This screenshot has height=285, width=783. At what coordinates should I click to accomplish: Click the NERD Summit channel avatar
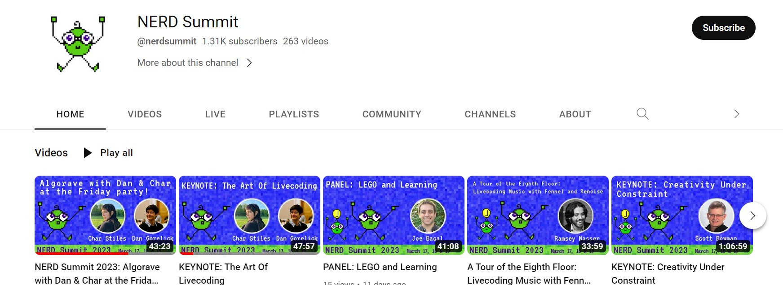click(x=78, y=44)
